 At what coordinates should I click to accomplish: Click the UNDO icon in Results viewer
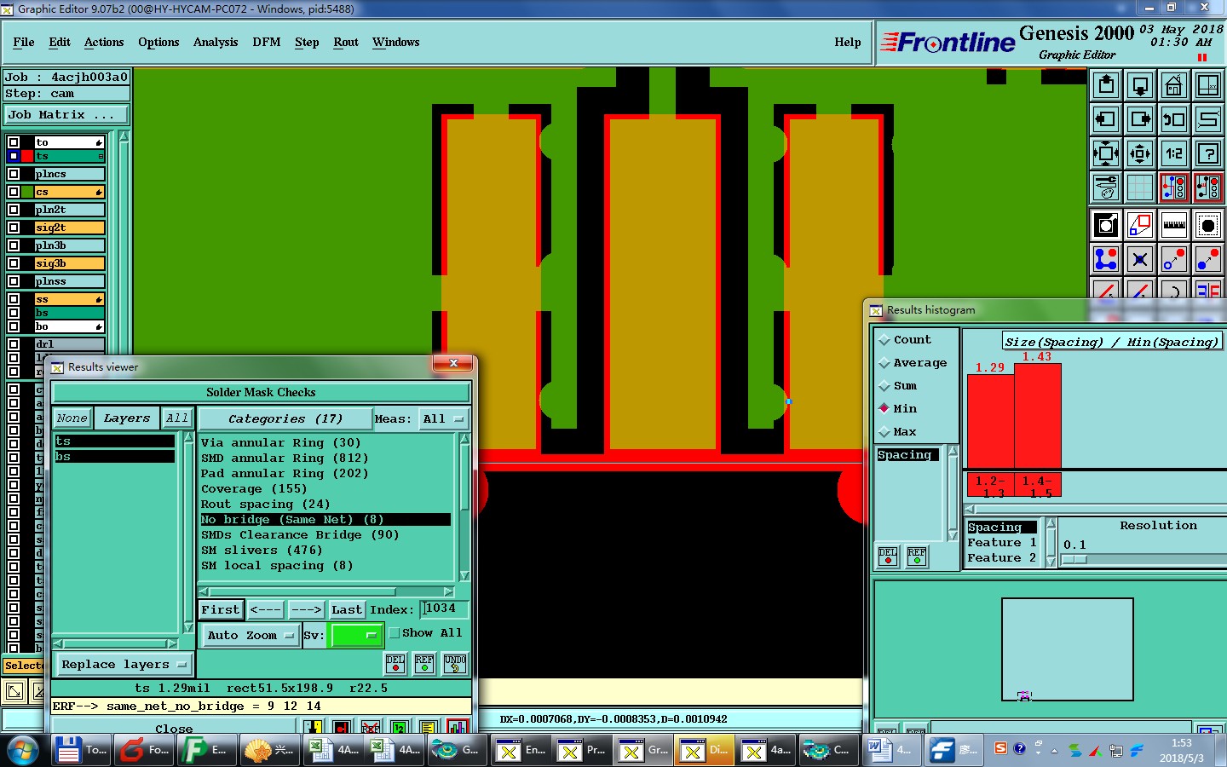[455, 664]
